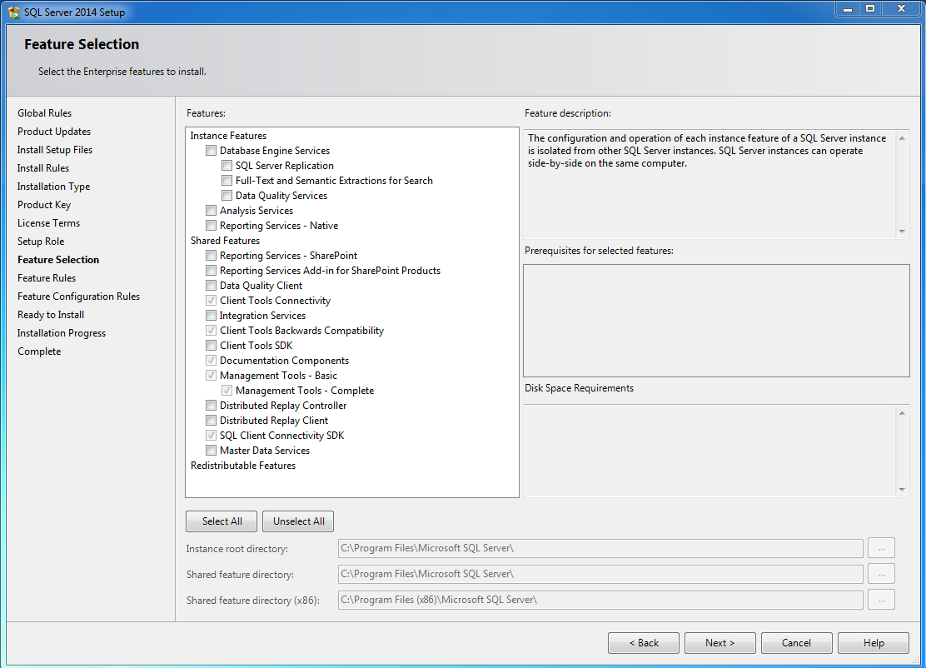Select Redistributable Features tree heading
The width and height of the screenshot is (926, 668).
[243, 466]
